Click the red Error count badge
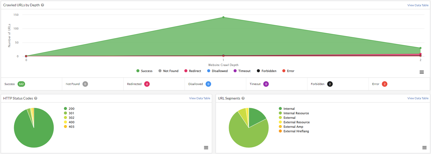The width and height of the screenshot is (431, 154). tap(385, 84)
